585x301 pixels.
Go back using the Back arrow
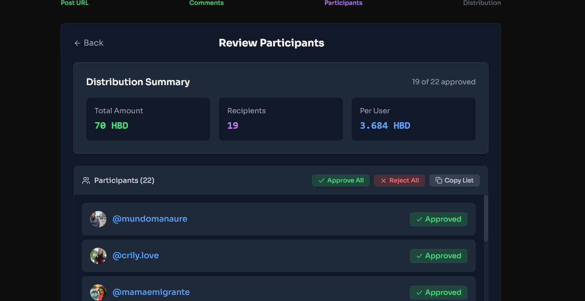[x=88, y=43]
